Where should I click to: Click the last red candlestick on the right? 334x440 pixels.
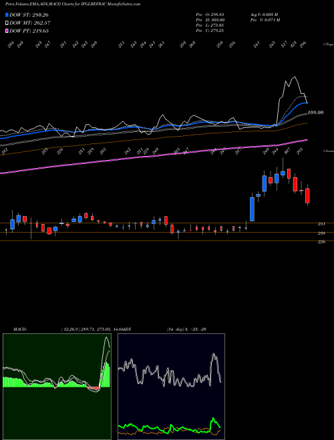[x=307, y=195]
